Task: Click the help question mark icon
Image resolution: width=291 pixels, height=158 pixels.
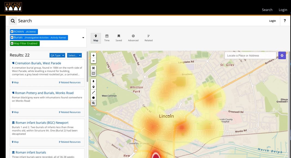Action: click(x=285, y=21)
